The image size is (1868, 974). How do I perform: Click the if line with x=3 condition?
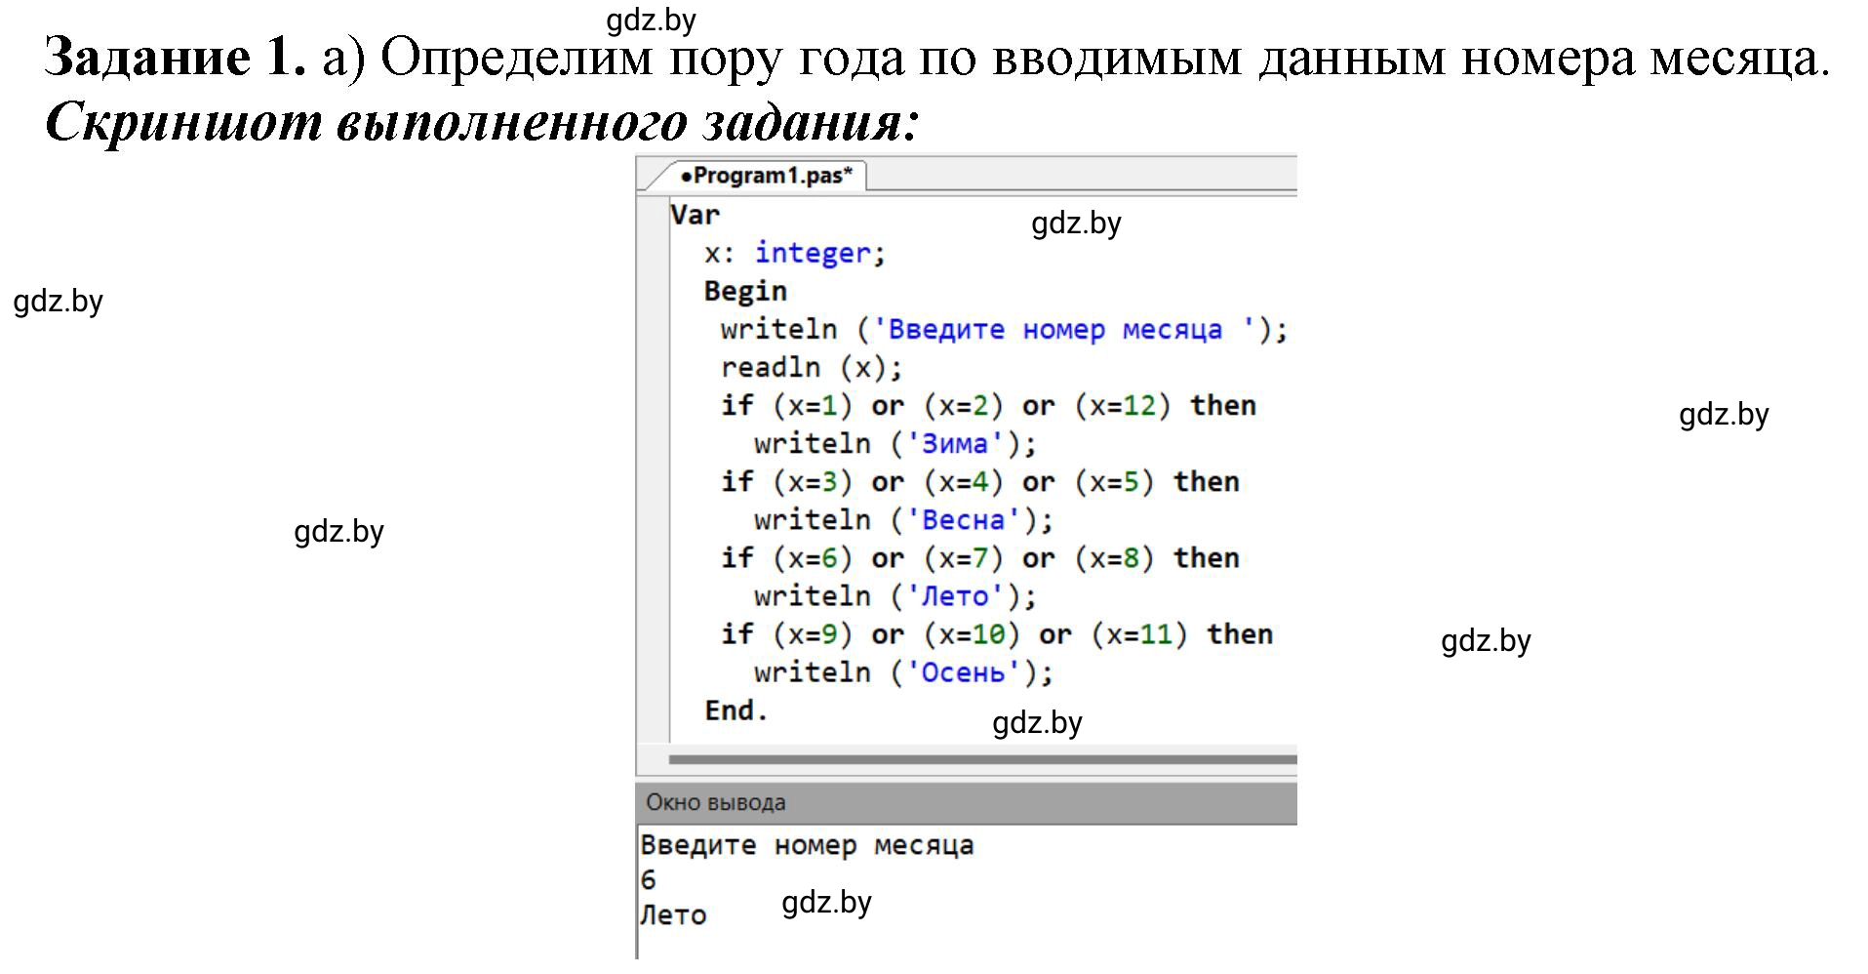pos(979,481)
